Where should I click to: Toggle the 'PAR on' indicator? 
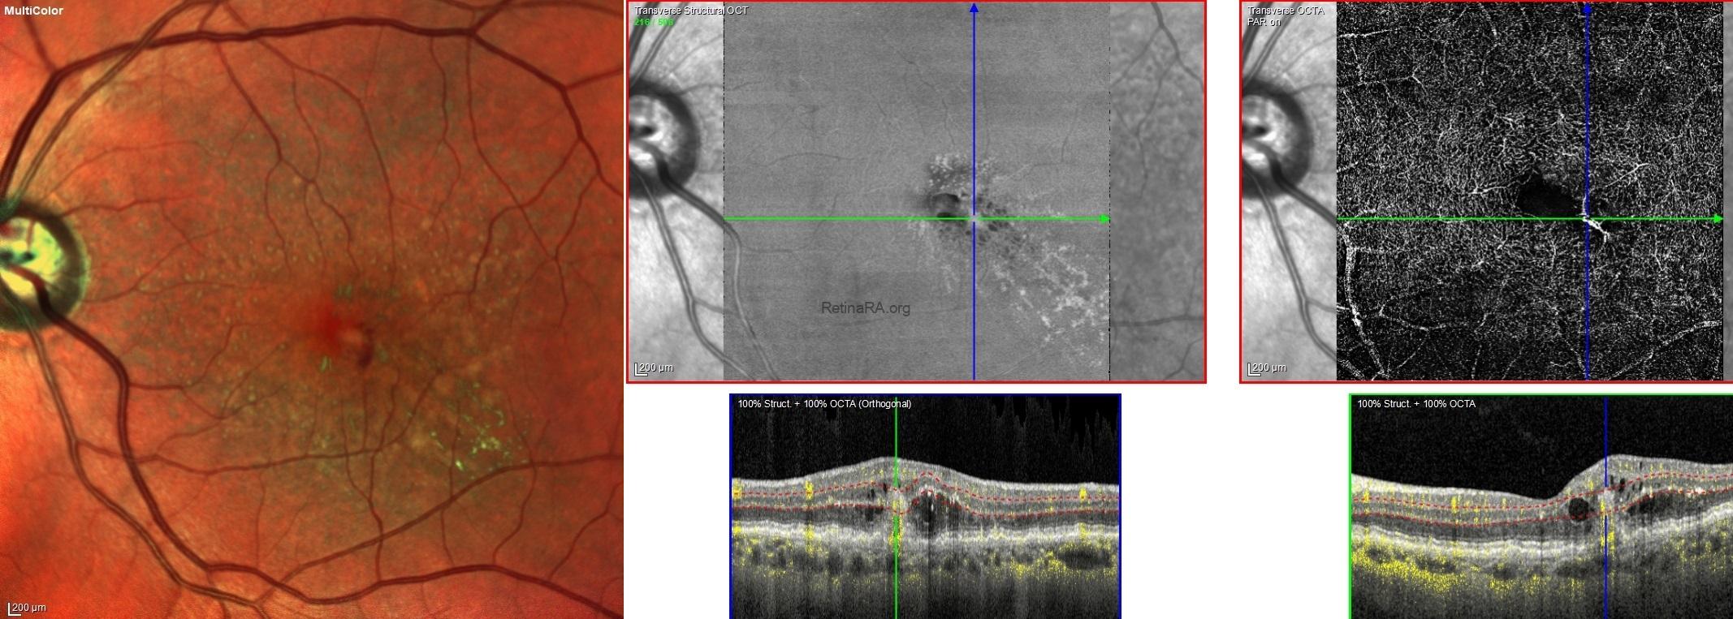[1263, 22]
